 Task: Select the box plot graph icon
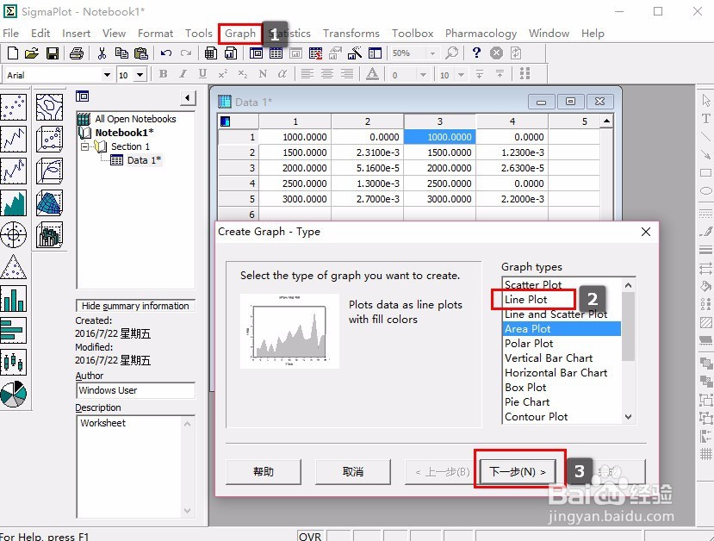point(13,363)
